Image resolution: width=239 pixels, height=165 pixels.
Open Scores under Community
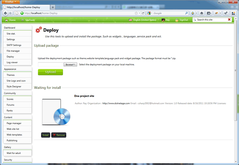coord(17,99)
